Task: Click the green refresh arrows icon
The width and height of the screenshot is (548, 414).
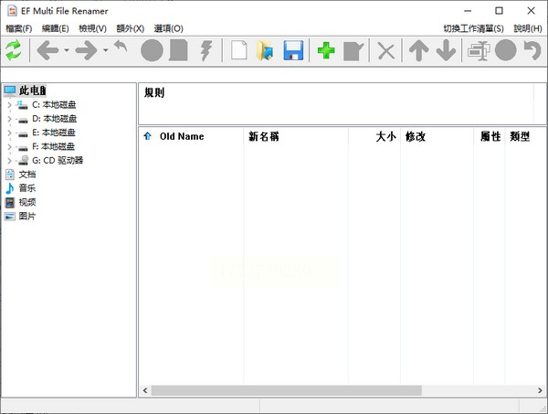Action: pos(15,50)
